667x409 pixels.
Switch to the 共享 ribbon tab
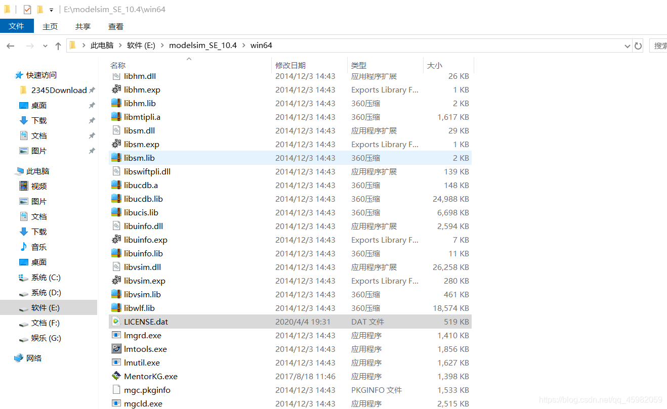[83, 26]
